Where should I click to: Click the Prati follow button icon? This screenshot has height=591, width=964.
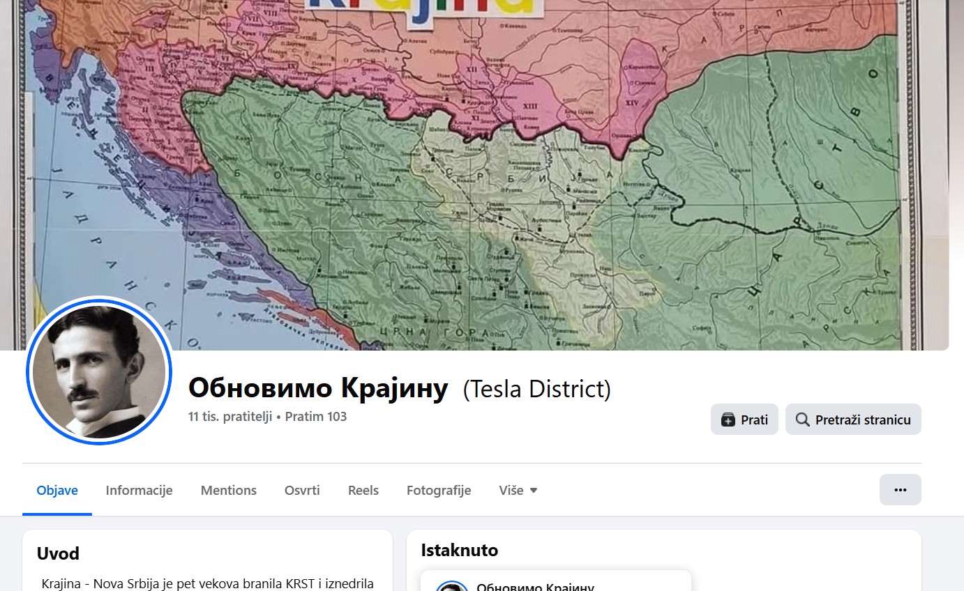tap(728, 420)
